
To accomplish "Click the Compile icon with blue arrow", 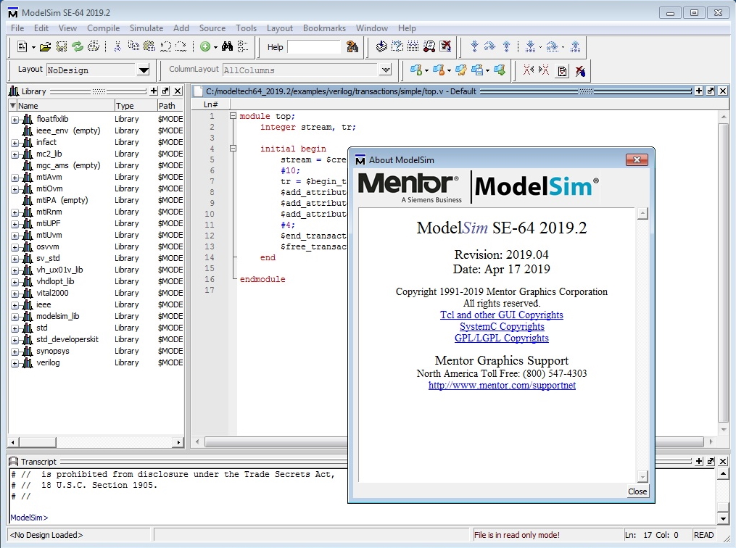I will click(381, 46).
